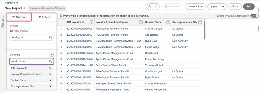Toggle Update Preview Automatically switch
This screenshot has width=259, height=93.
pyautogui.click(x=254, y=16)
